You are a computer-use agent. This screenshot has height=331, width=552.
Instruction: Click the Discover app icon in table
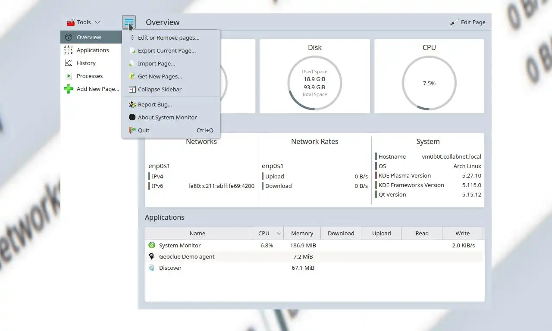pyautogui.click(x=152, y=268)
